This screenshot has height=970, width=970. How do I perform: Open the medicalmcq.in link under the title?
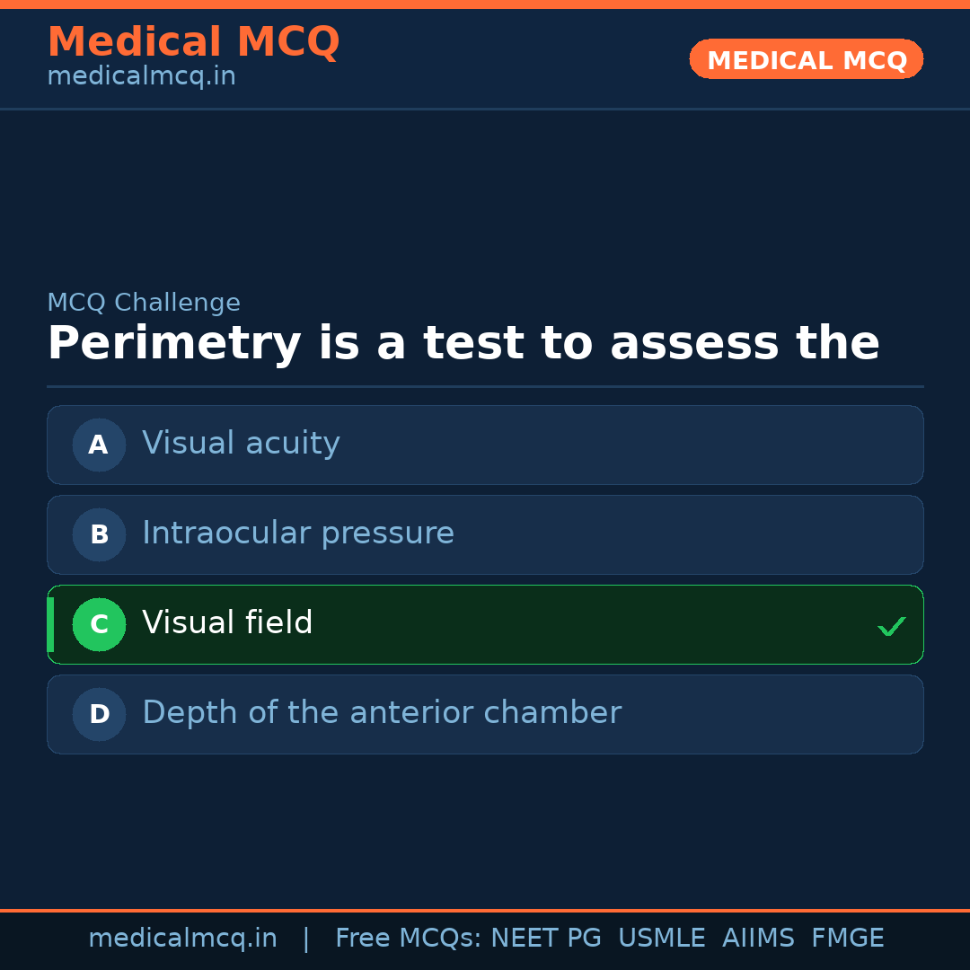click(x=141, y=77)
